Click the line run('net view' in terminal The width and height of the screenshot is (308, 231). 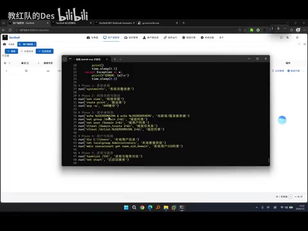(x=101, y=99)
